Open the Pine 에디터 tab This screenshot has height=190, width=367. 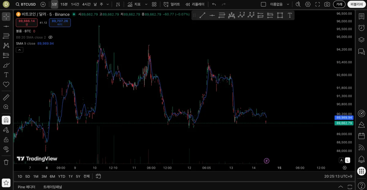point(27,187)
